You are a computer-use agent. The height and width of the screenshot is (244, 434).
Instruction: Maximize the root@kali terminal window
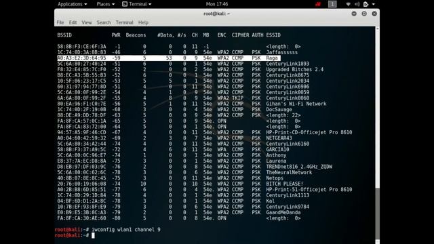(364, 14)
